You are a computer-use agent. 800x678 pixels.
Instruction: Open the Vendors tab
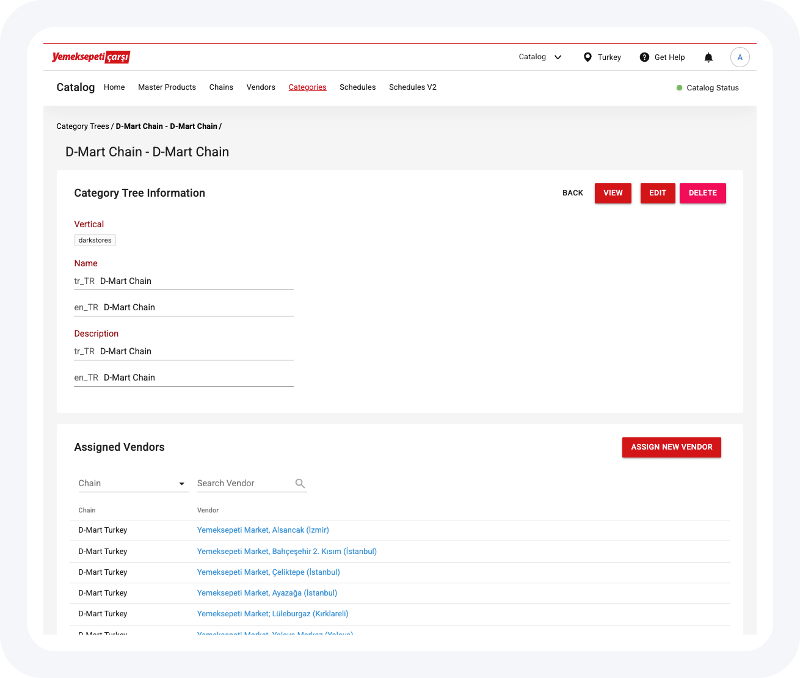261,87
